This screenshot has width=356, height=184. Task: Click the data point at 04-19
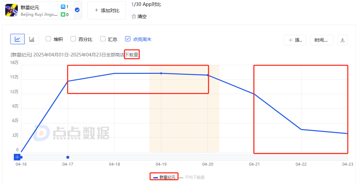click(161, 73)
